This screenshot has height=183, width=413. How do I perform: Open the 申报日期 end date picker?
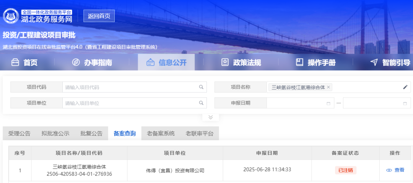[x=377, y=103]
